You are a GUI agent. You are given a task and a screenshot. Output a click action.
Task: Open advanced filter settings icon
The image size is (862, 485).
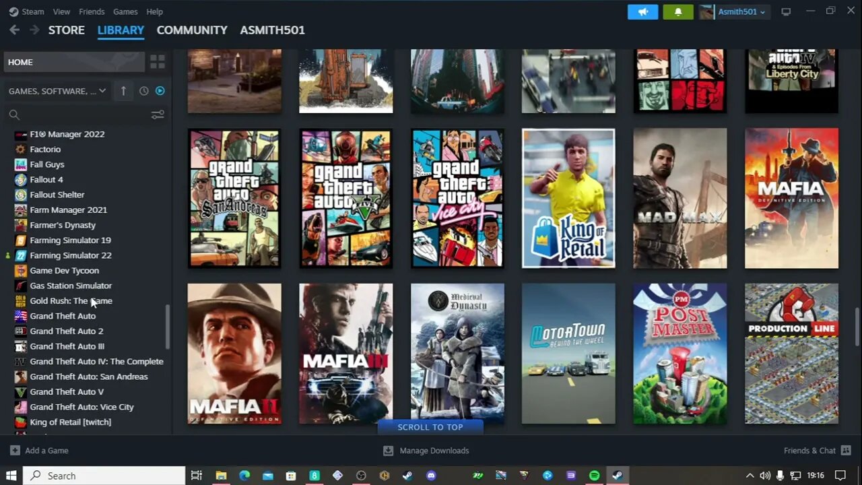[158, 115]
